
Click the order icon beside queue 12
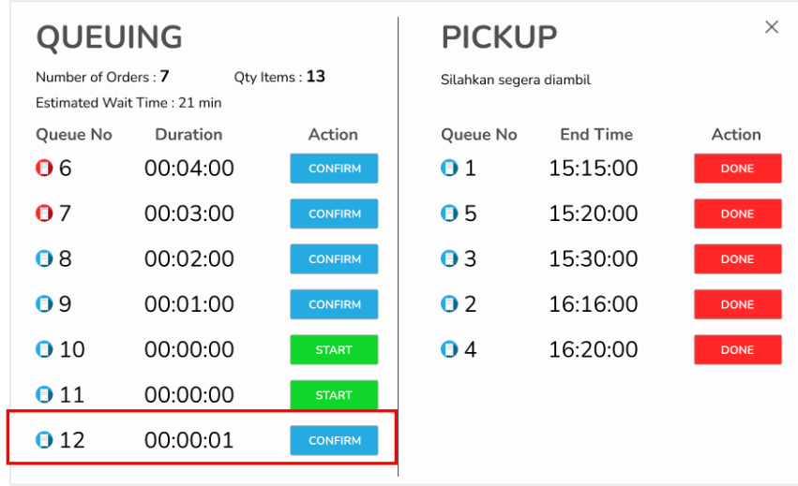[44, 440]
